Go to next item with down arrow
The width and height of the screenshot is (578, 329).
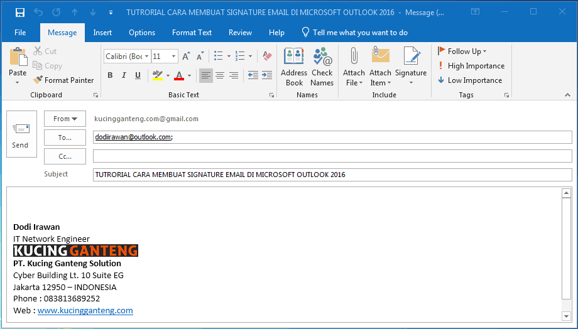93,12
